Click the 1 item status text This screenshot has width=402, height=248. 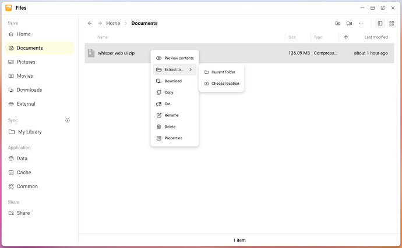pyautogui.click(x=239, y=240)
